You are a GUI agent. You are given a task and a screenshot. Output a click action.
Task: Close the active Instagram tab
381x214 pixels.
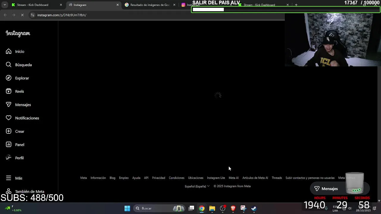(118, 5)
